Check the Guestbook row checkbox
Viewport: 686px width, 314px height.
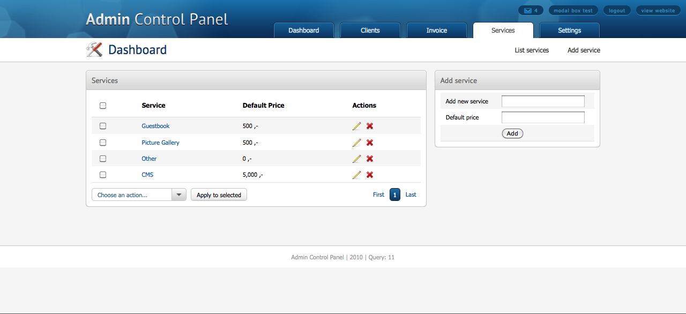103,126
